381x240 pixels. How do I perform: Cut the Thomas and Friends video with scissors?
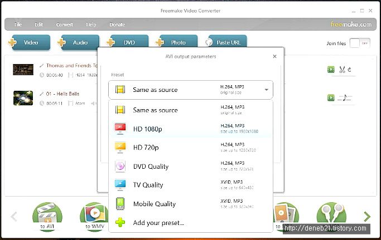(x=342, y=70)
